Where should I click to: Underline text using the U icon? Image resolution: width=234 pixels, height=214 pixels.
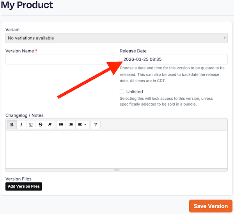click(31, 125)
